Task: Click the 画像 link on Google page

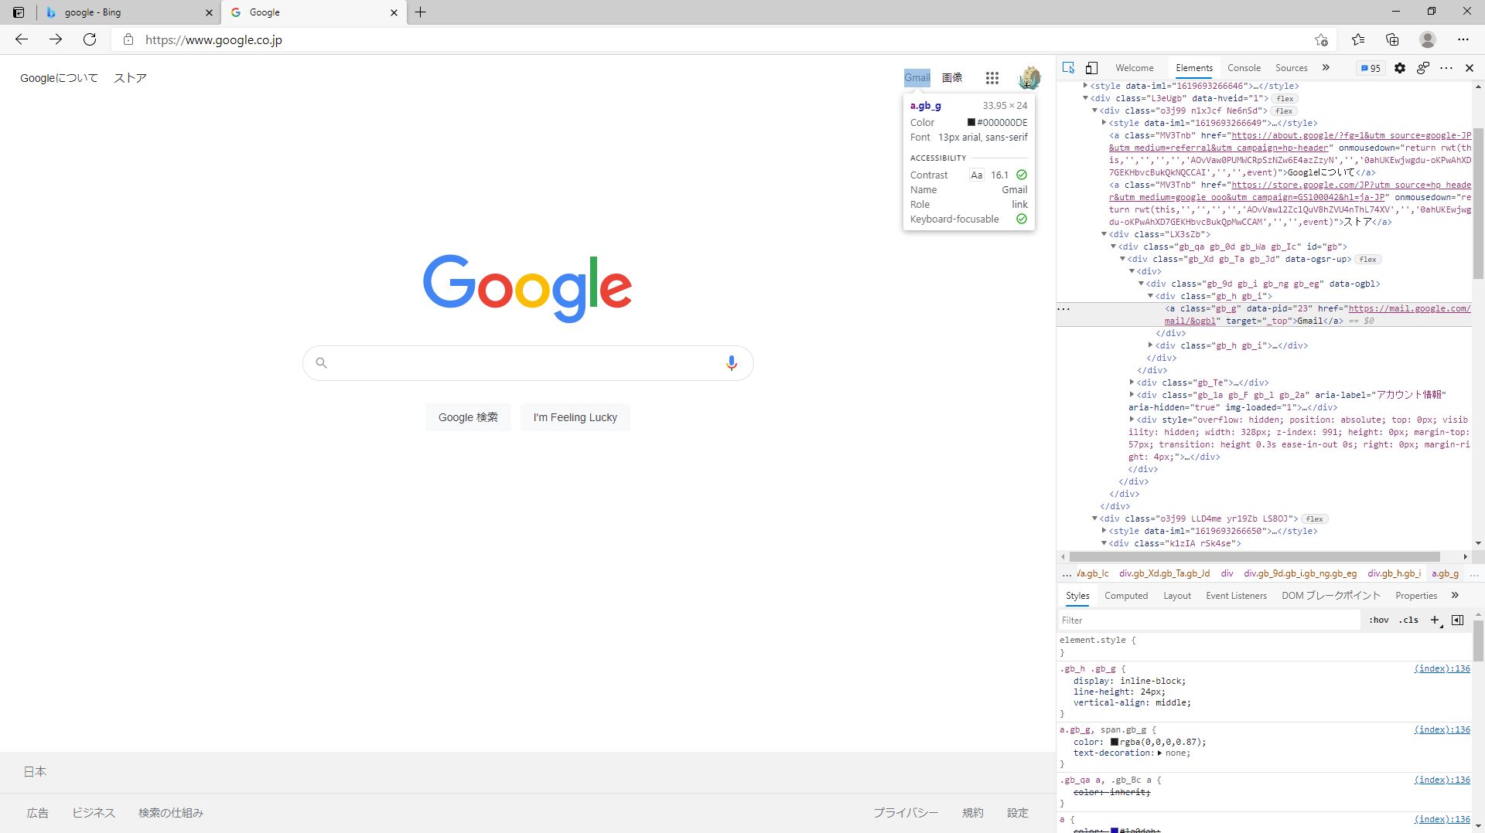Action: point(952,77)
